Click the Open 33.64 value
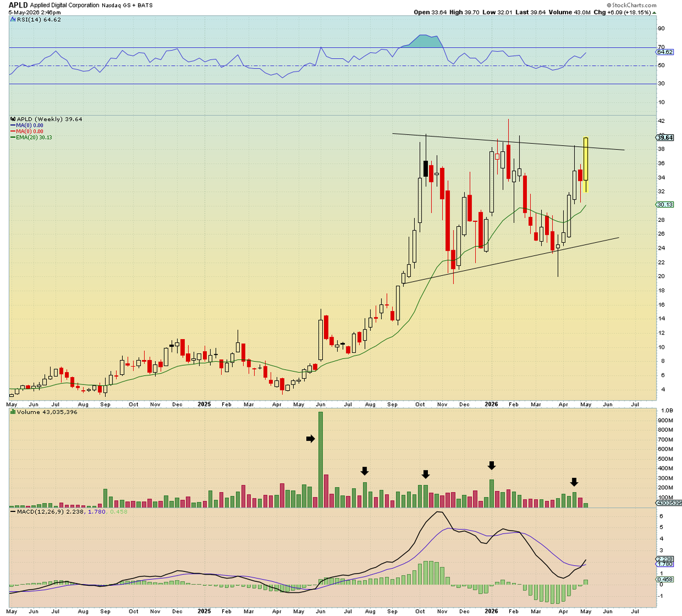682x616 pixels. 430,12
